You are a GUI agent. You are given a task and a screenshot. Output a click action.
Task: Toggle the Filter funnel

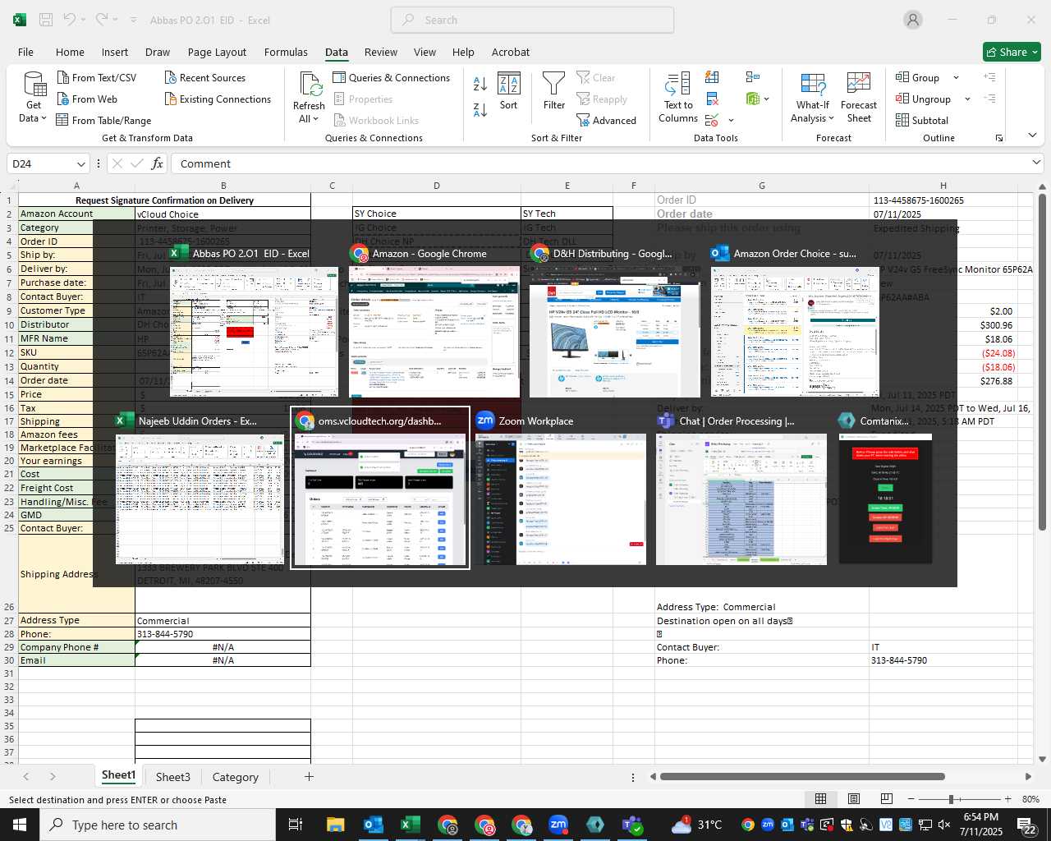554,90
